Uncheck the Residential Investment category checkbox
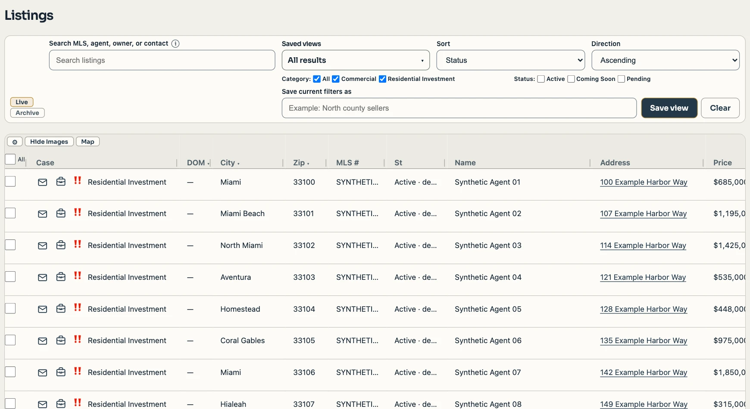This screenshot has height=409, width=750. tap(382, 79)
